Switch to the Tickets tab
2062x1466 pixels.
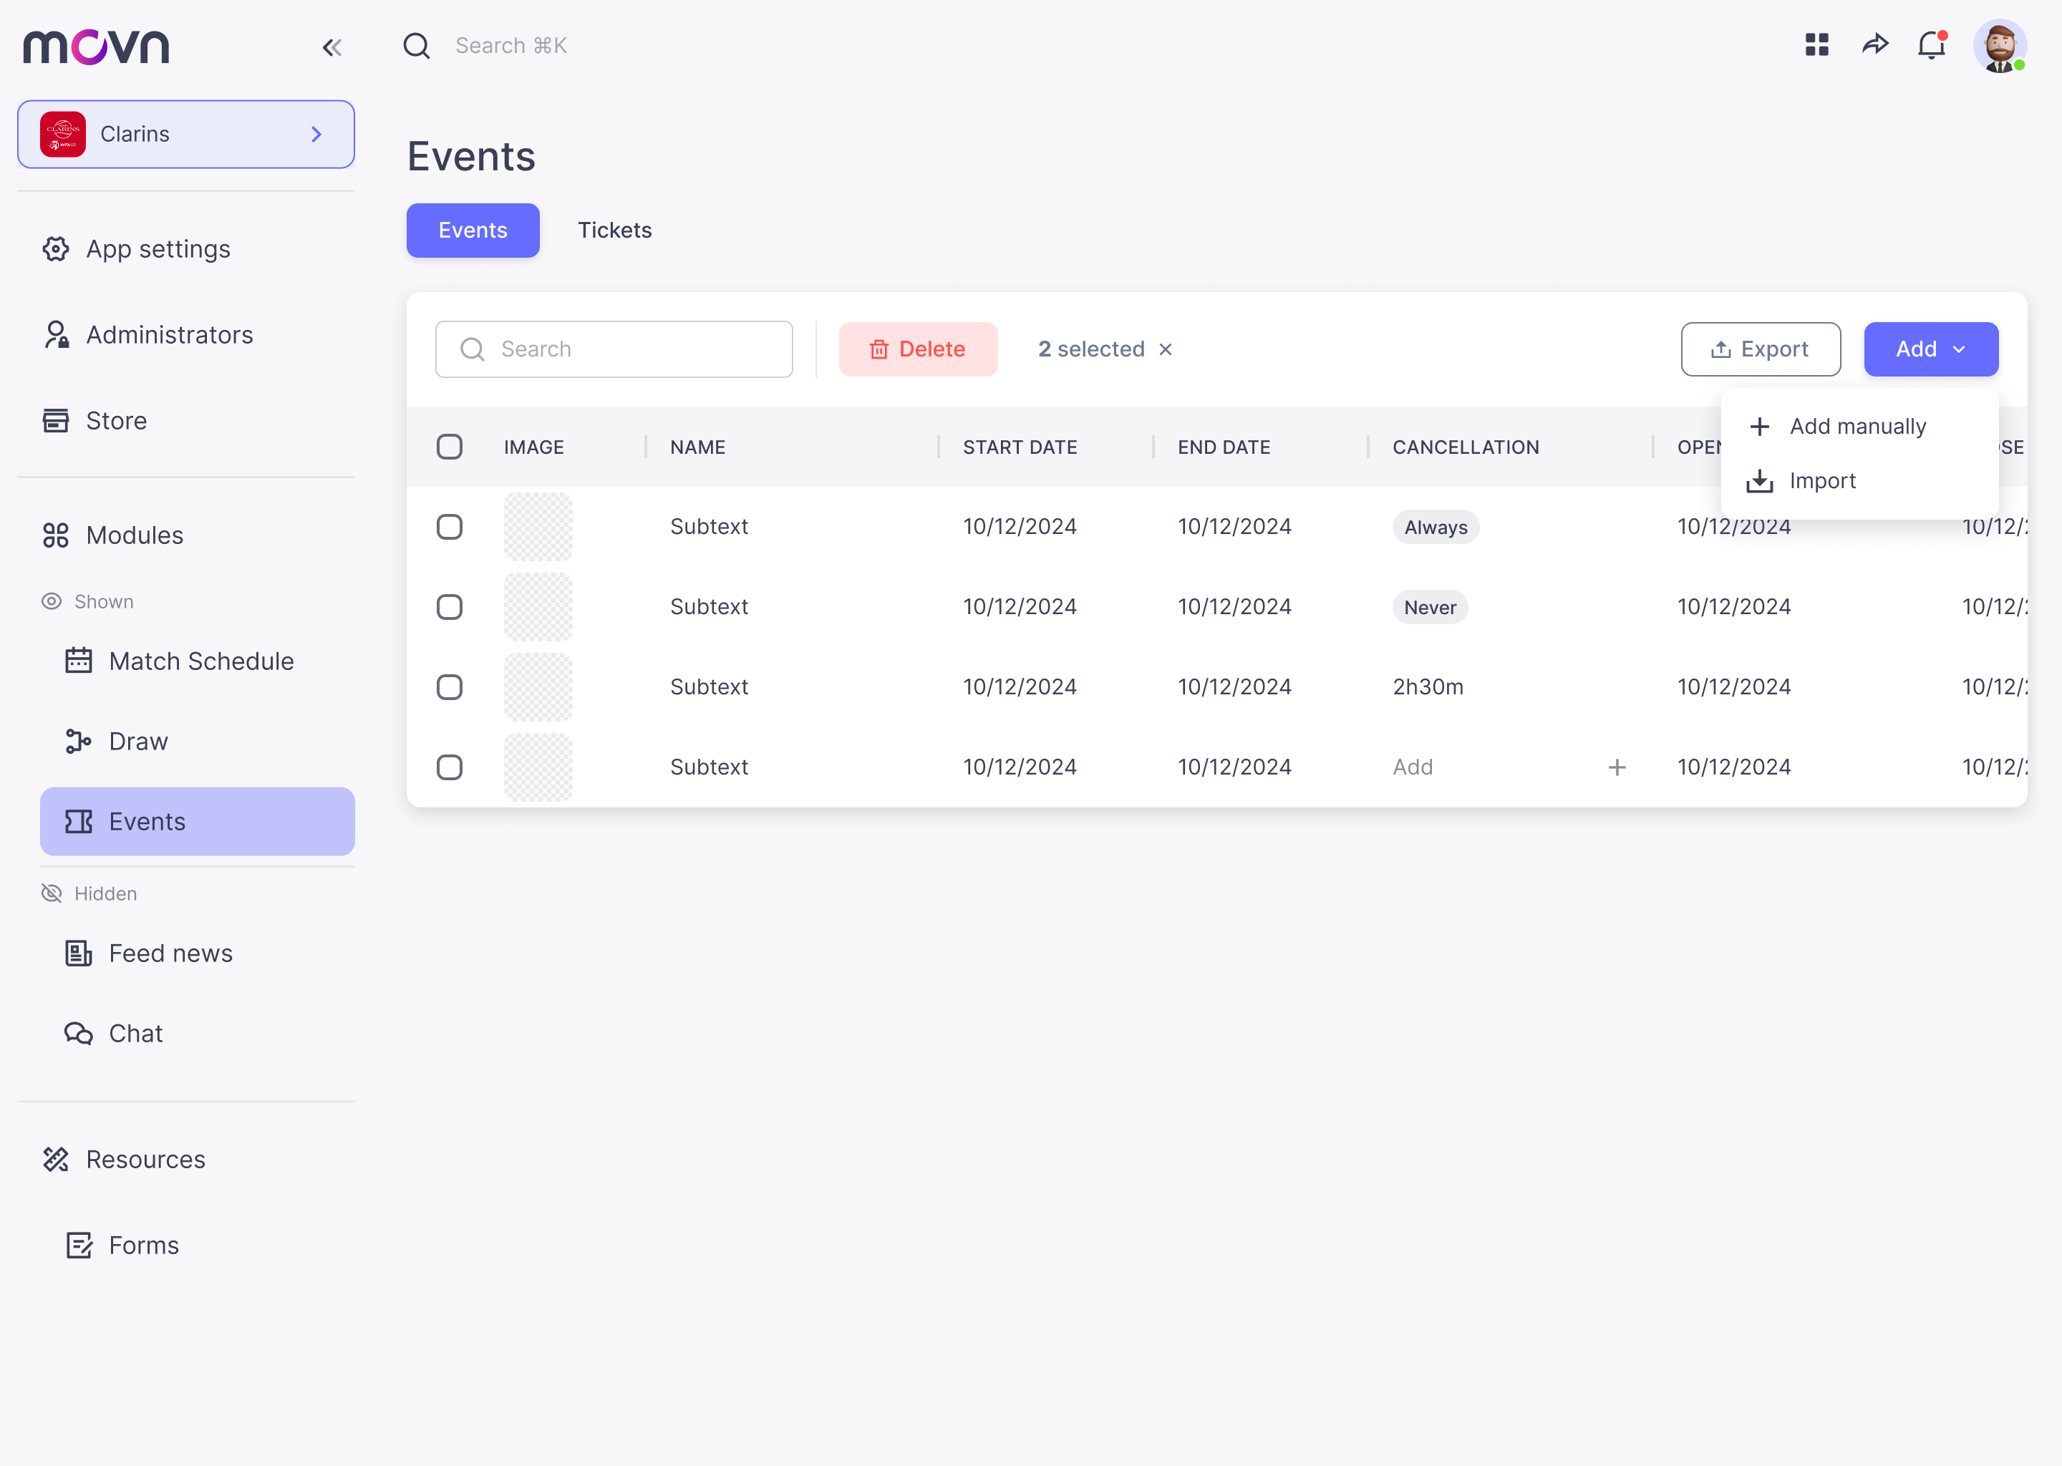coord(614,230)
